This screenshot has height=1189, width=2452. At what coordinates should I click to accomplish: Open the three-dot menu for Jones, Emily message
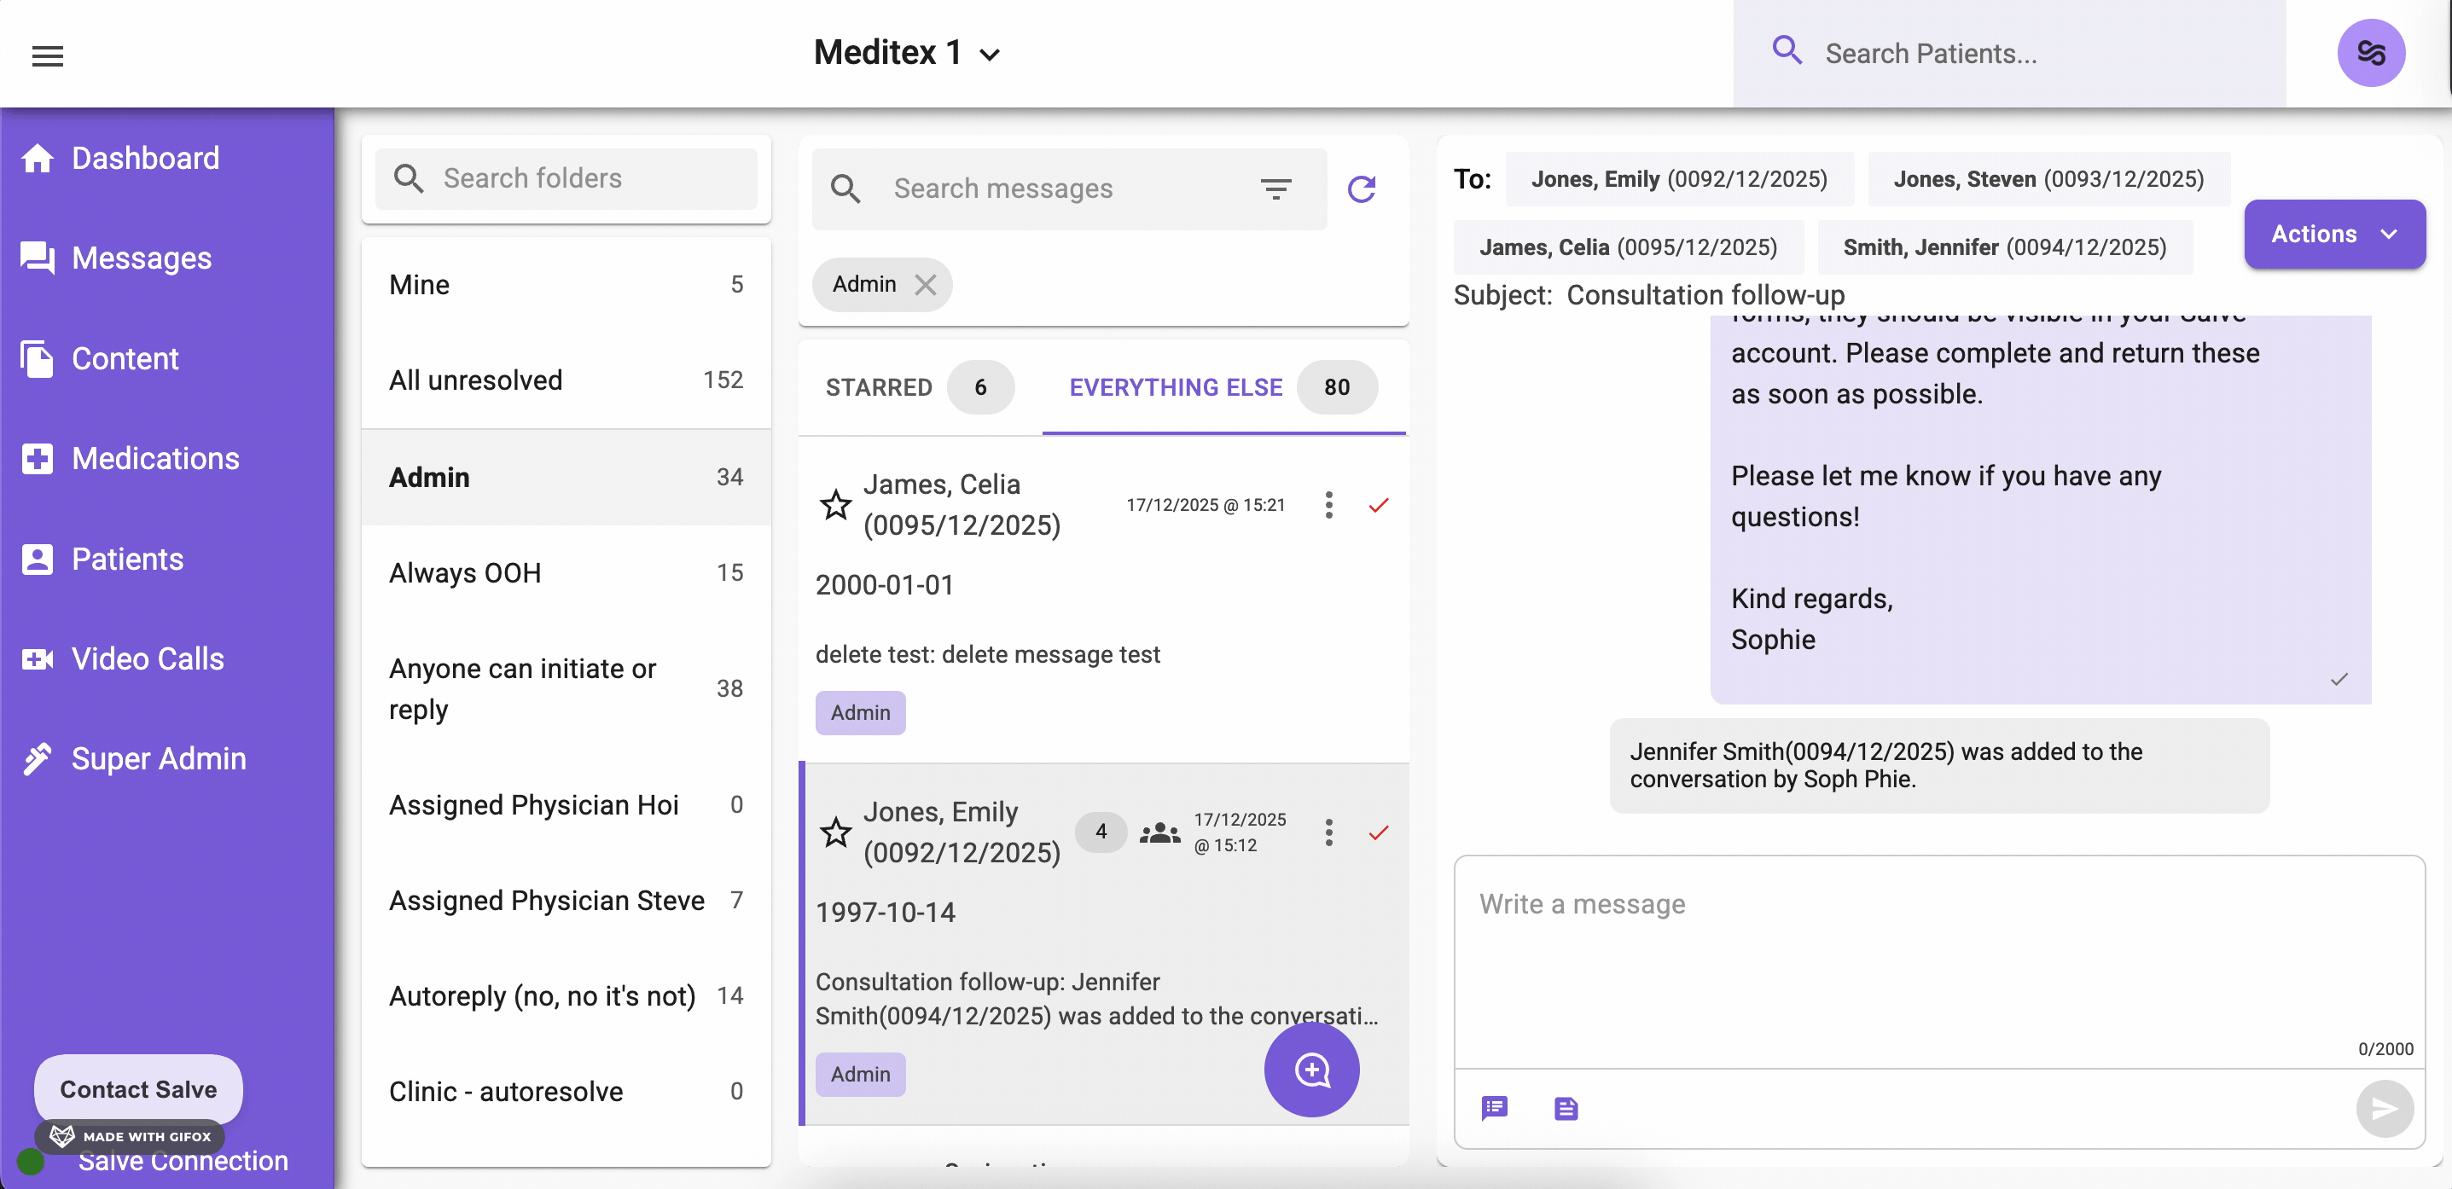click(1328, 832)
